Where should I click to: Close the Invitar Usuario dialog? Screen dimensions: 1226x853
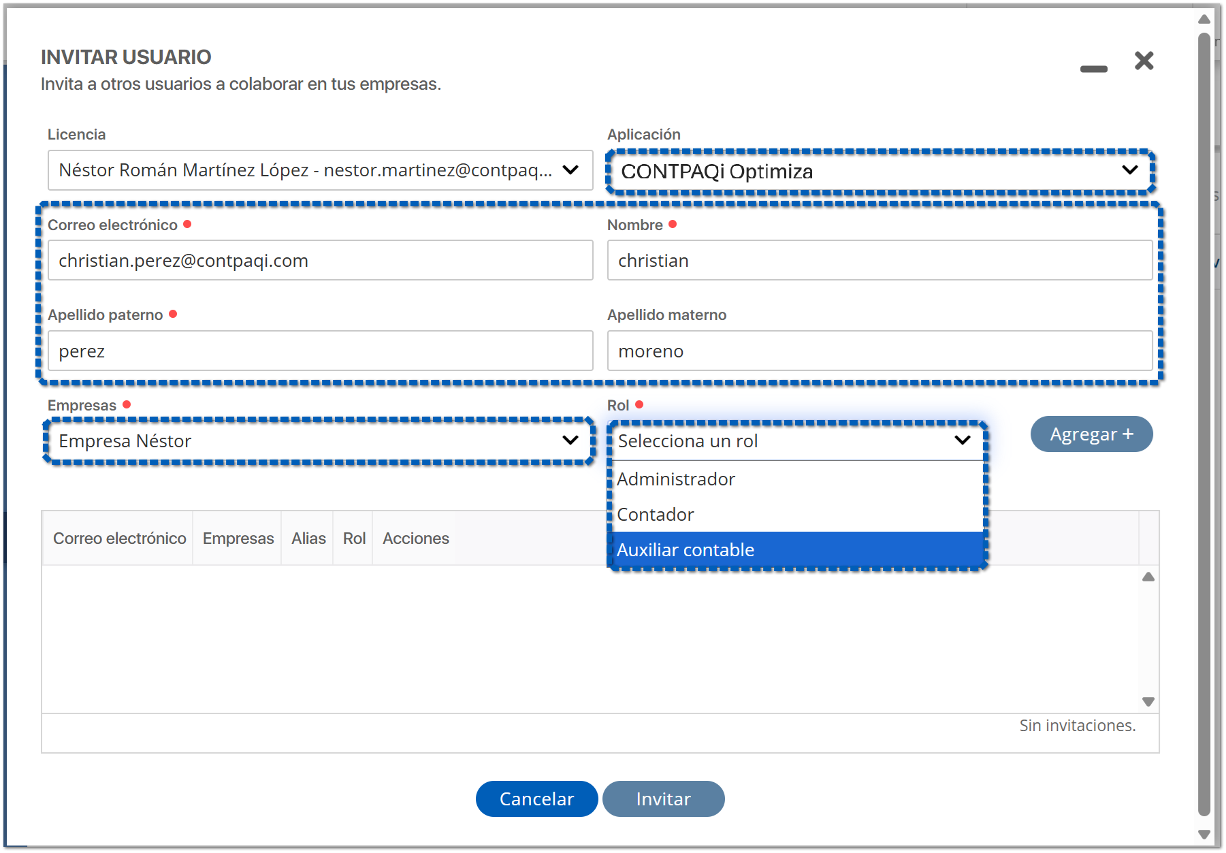1144,61
